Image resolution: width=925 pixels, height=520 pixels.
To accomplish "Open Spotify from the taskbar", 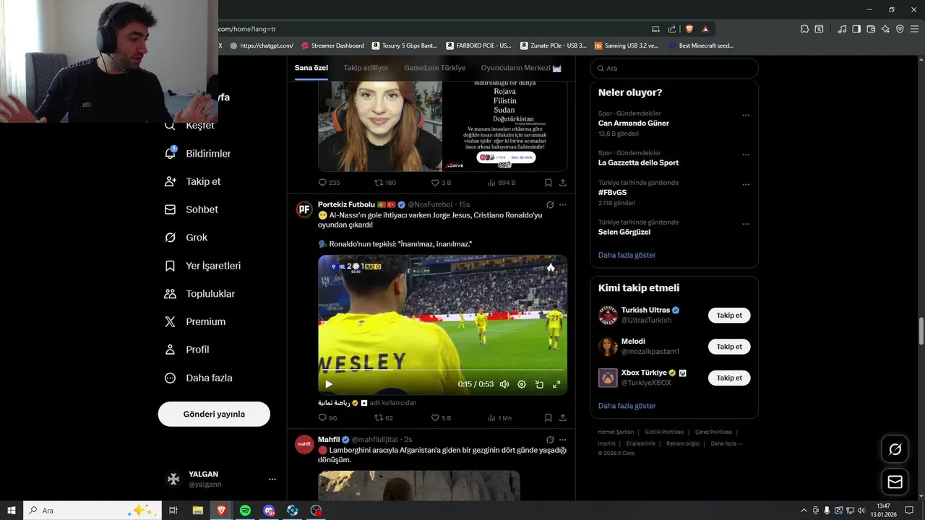I will click(245, 511).
